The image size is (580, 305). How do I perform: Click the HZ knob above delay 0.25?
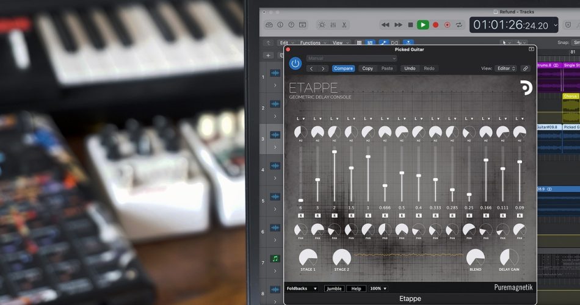pyautogui.click(x=469, y=132)
